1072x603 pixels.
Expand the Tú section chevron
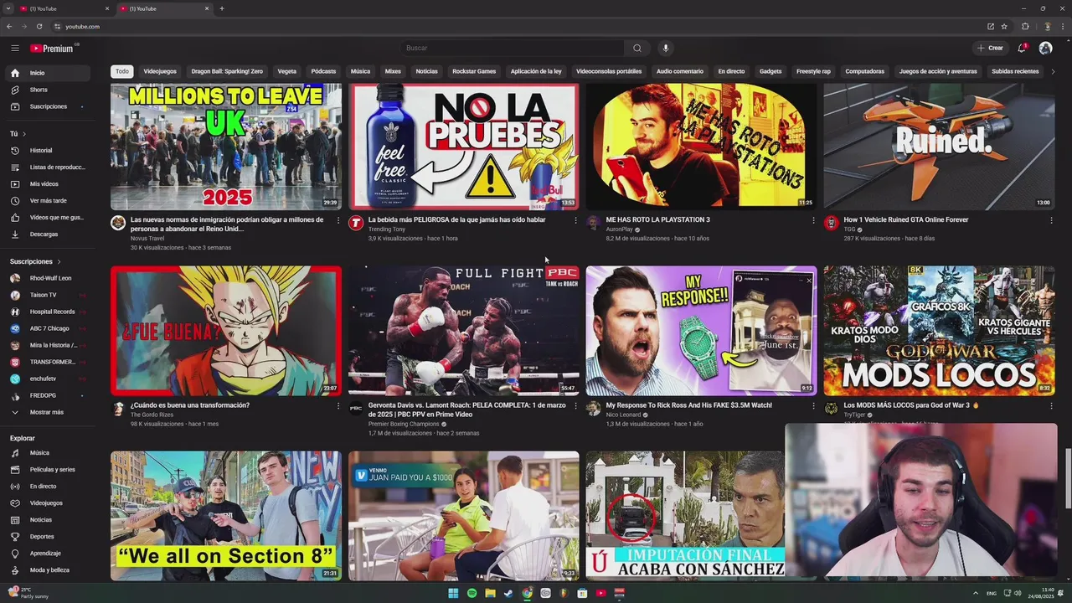[x=24, y=134]
